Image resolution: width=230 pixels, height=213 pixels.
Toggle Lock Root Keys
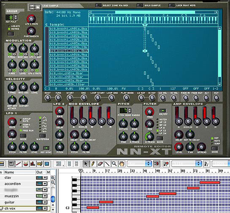point(172,5)
